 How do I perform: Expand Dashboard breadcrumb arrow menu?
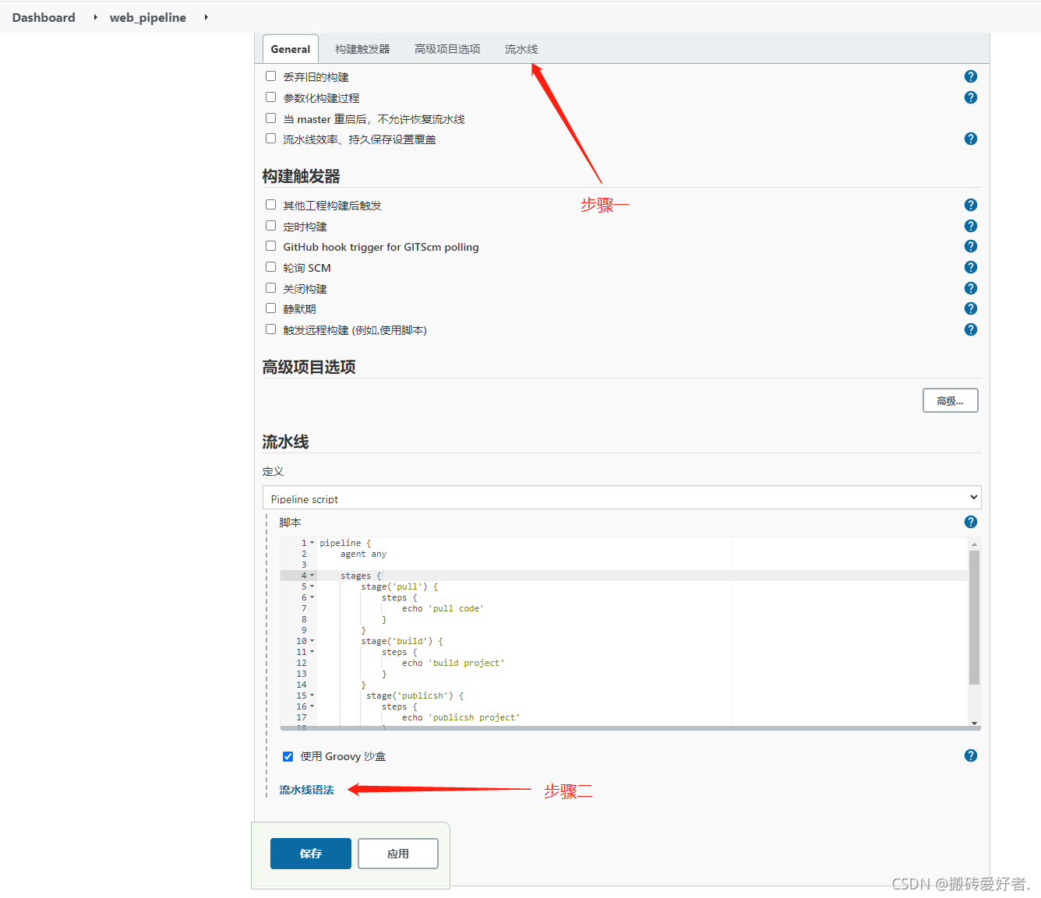coord(95,17)
